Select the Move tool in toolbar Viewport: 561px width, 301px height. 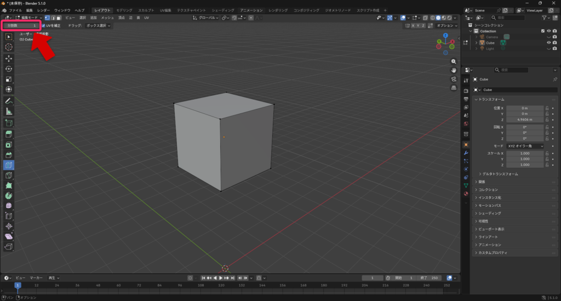[9, 59]
